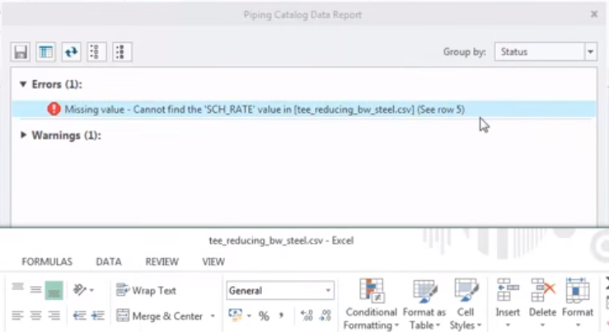Image resolution: width=609 pixels, height=332 pixels.
Task: Align text left in Excel ribbon
Action: pos(17,316)
